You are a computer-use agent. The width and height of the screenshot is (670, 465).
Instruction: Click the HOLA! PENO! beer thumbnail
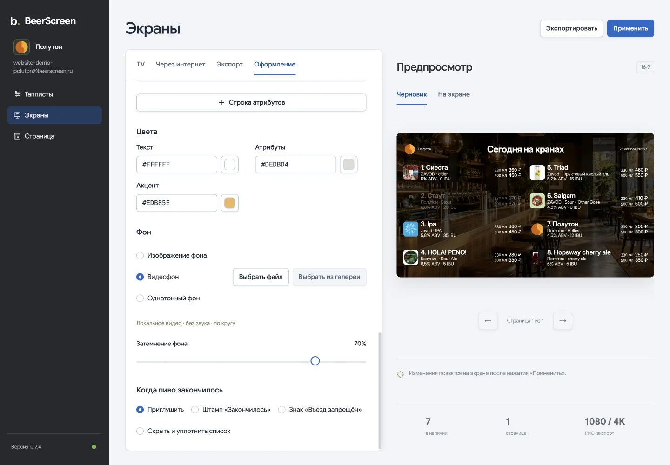(410, 258)
